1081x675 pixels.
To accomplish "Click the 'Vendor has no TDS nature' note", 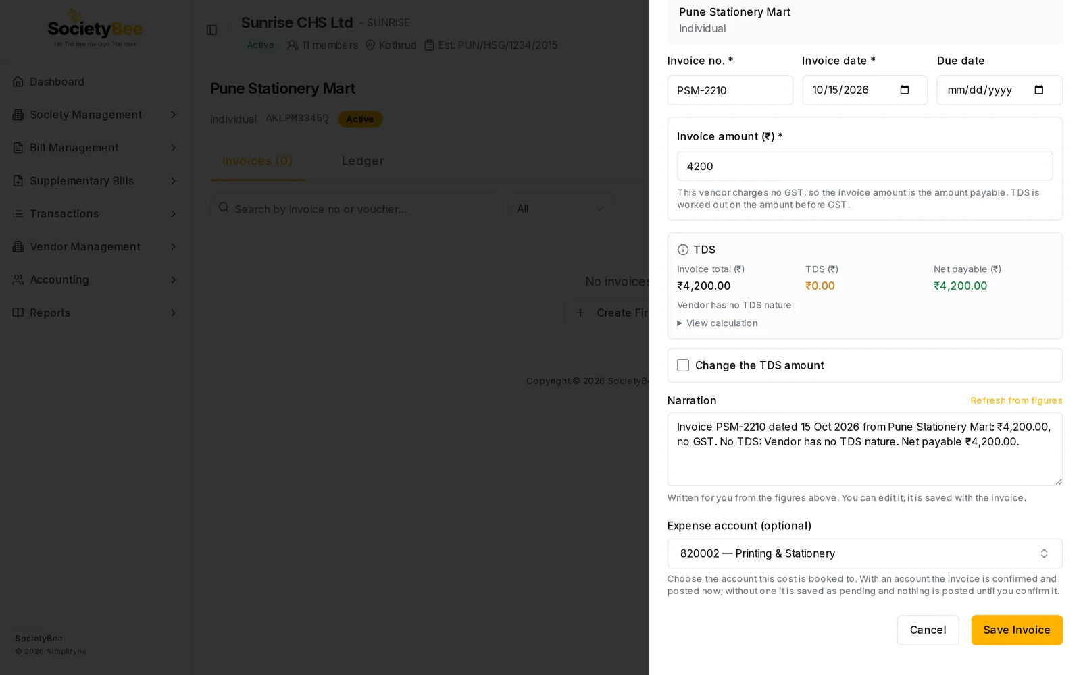I will point(734,305).
